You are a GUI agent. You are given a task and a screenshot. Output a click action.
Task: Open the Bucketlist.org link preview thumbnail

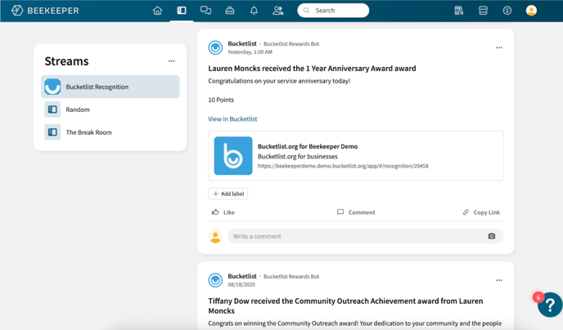pos(233,155)
